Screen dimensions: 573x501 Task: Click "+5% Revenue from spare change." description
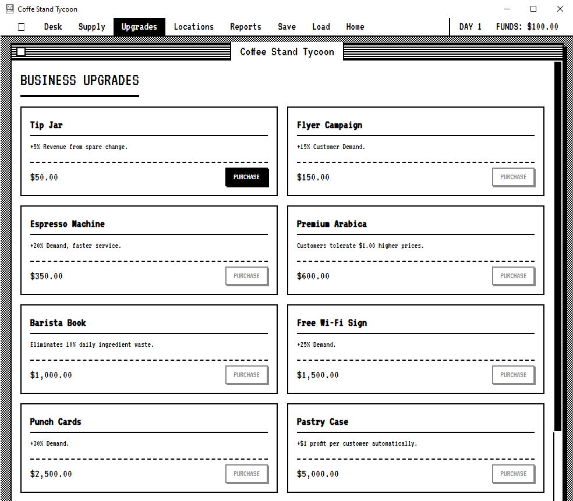tap(79, 147)
